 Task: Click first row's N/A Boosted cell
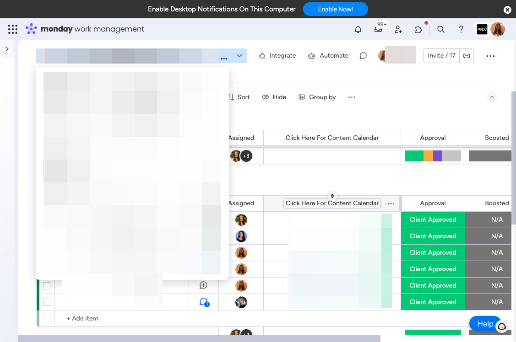click(489, 220)
